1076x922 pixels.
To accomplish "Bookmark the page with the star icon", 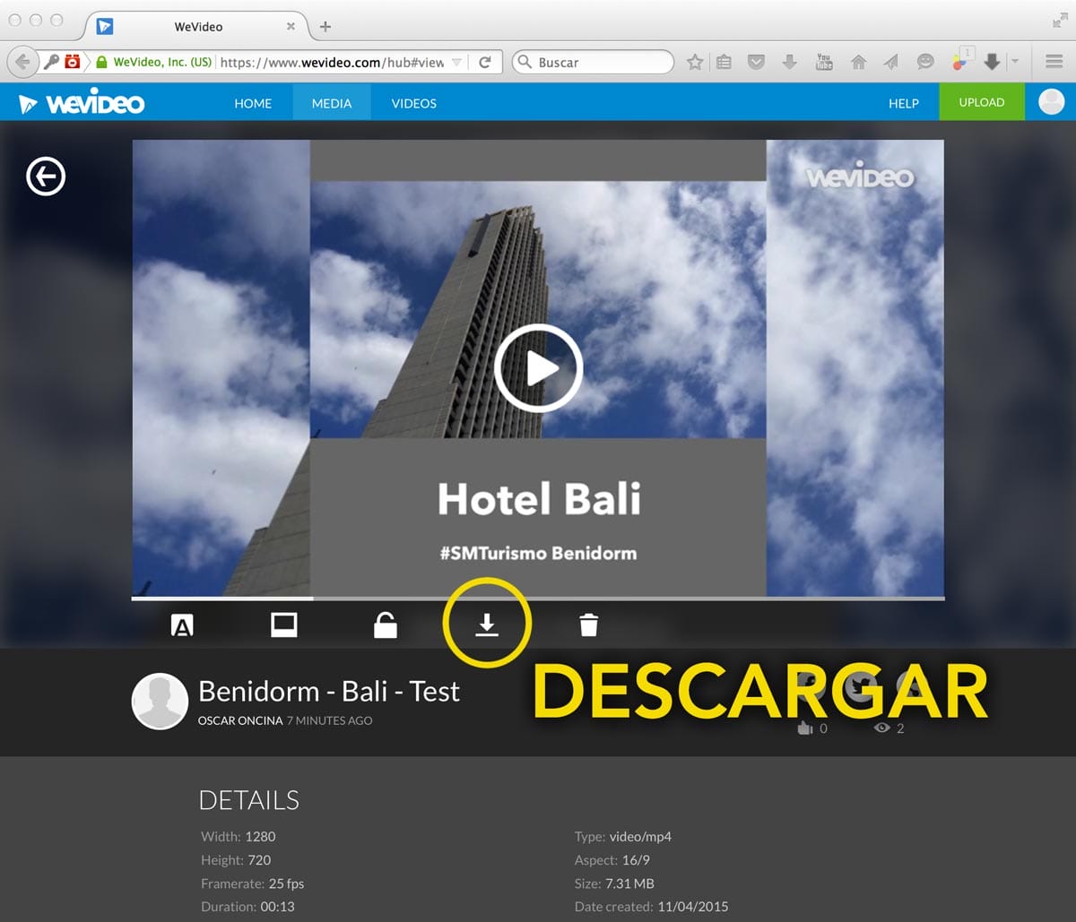I will tap(694, 62).
